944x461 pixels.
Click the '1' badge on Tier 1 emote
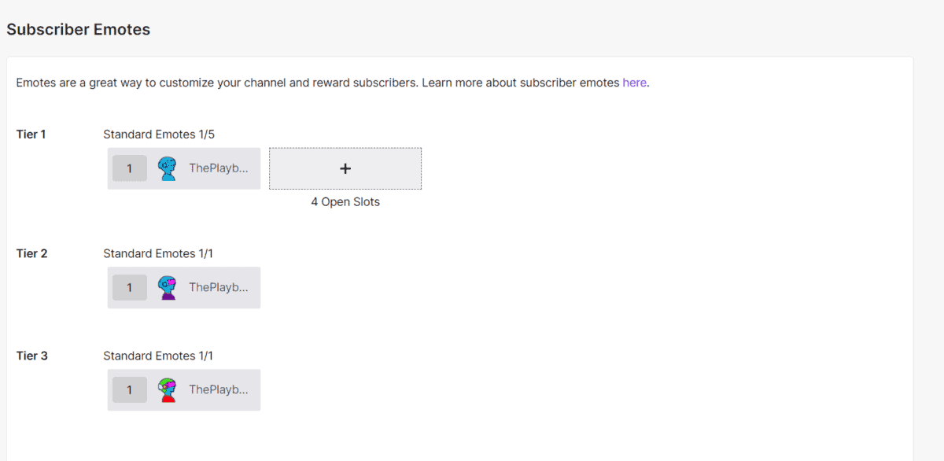129,168
